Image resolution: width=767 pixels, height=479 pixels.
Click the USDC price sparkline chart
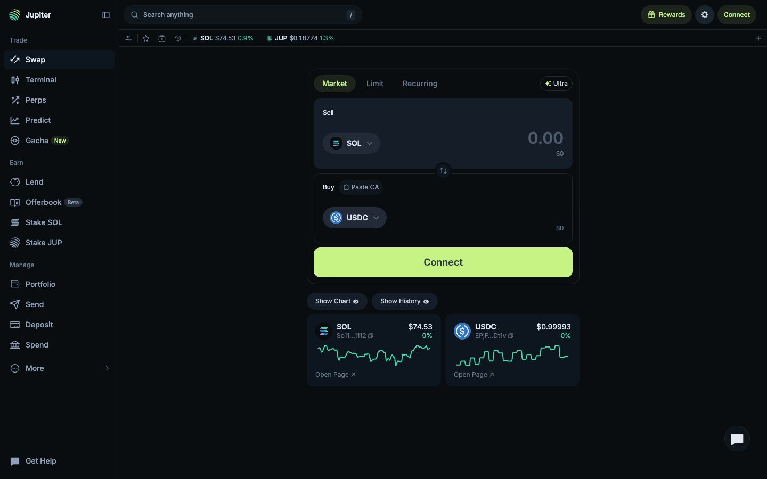[x=512, y=355]
